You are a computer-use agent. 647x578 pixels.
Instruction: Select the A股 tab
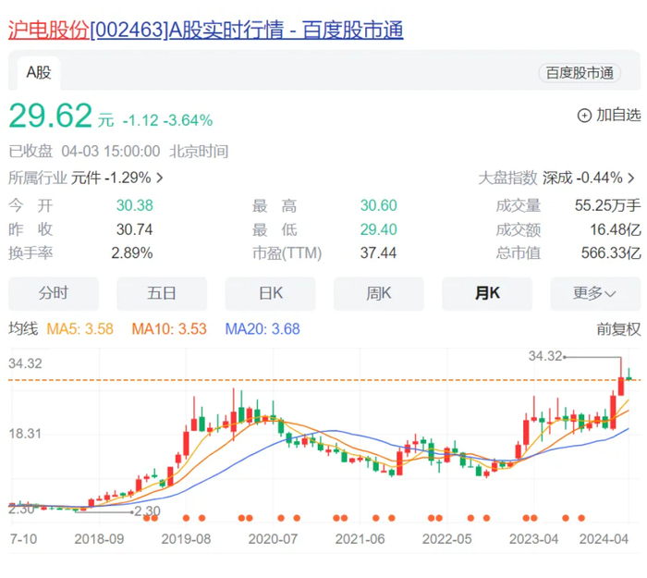(x=39, y=73)
